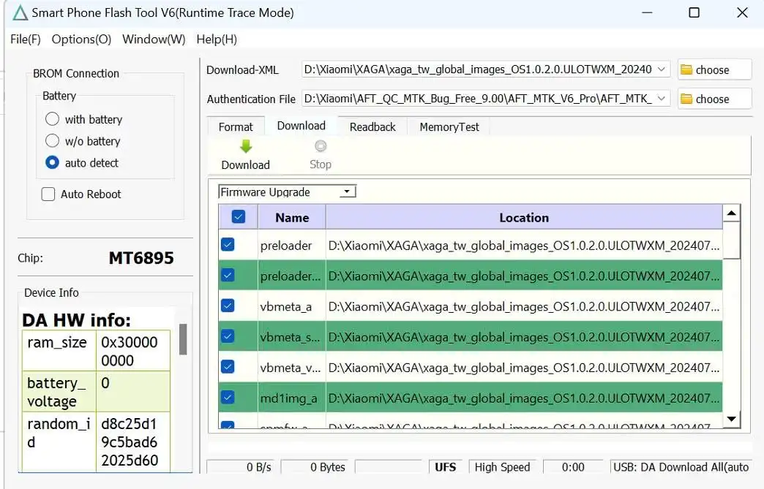This screenshot has height=489, width=764.
Task: Click the Device Info scrollbar thumb
Action: pyautogui.click(x=183, y=339)
